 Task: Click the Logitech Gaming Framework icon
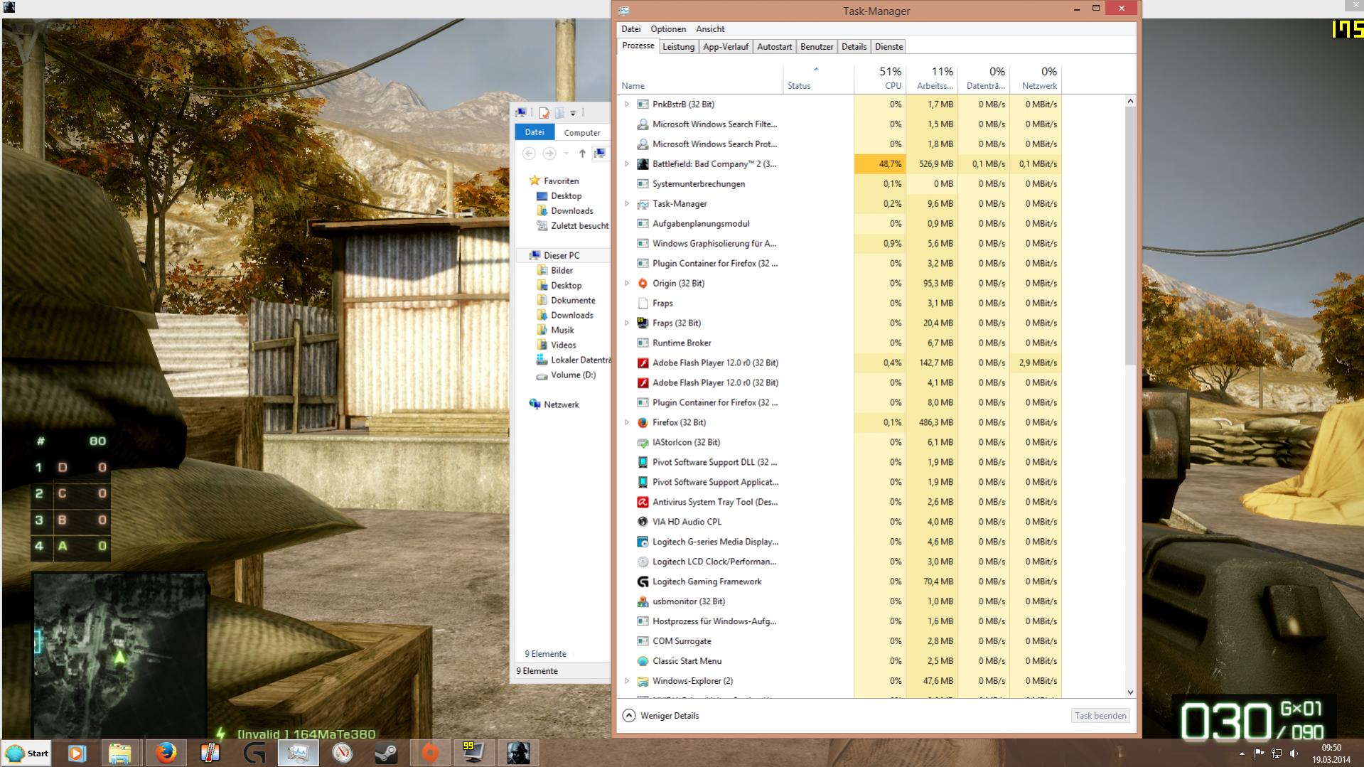[x=643, y=582]
